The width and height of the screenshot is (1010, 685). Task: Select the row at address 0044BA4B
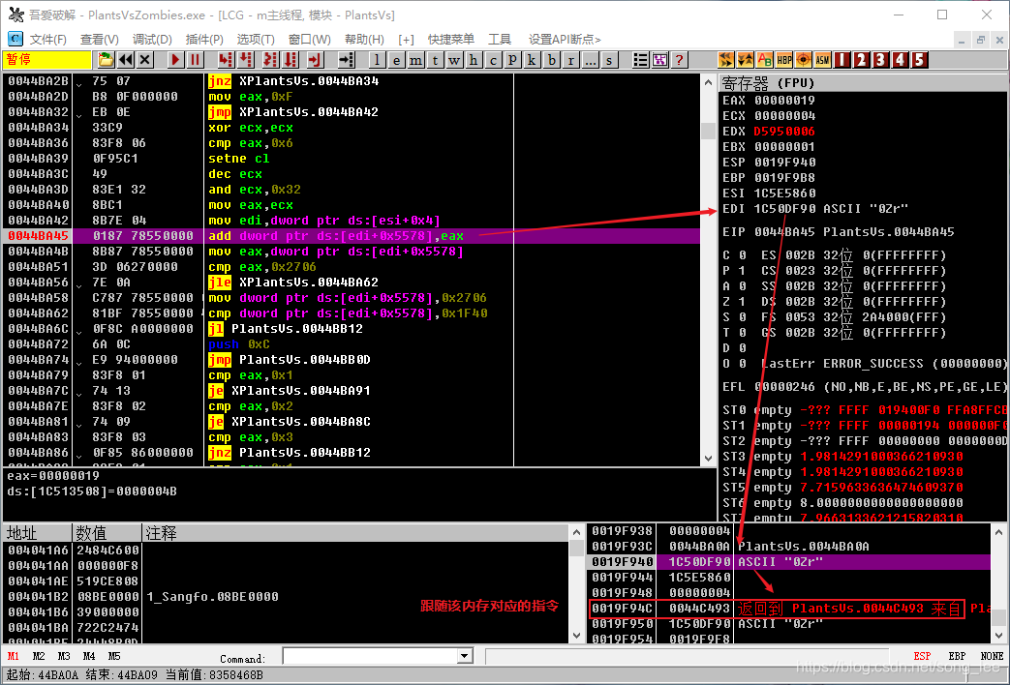point(352,252)
